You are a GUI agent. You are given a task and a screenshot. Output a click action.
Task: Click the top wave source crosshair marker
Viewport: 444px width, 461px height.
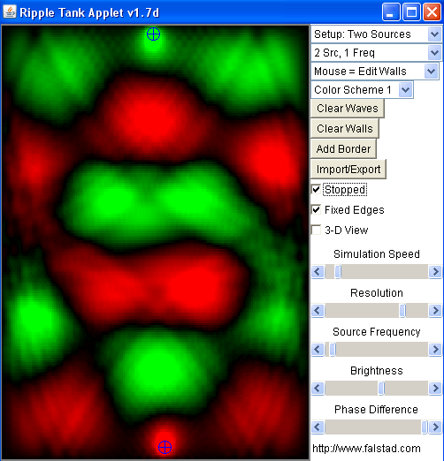[153, 34]
